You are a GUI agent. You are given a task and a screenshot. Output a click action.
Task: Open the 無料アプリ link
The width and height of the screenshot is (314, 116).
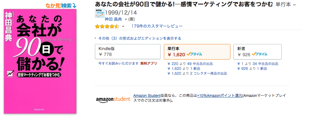149,63
